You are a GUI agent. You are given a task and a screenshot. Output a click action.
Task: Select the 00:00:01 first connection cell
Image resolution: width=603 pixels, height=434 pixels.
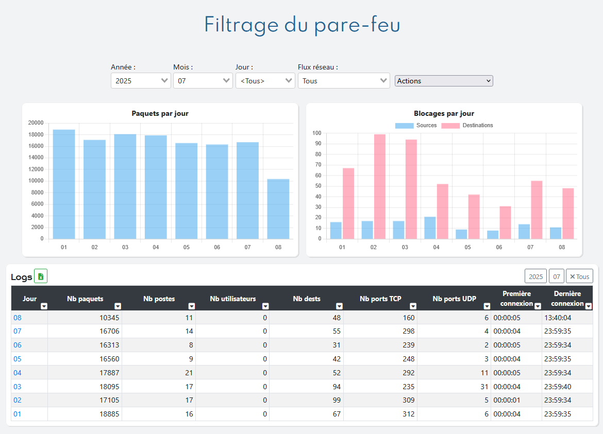pos(516,400)
